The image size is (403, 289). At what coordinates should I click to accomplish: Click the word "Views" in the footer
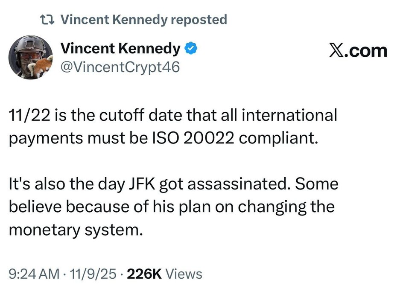click(x=183, y=274)
